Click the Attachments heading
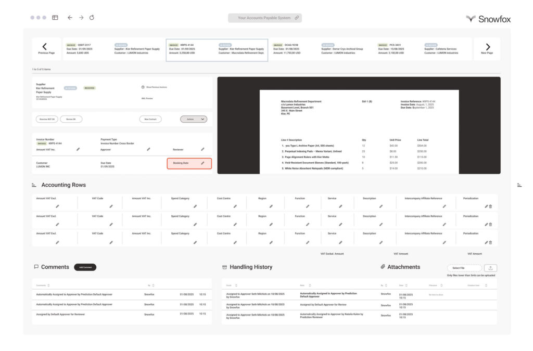This screenshot has height=351, width=533. pos(403,267)
